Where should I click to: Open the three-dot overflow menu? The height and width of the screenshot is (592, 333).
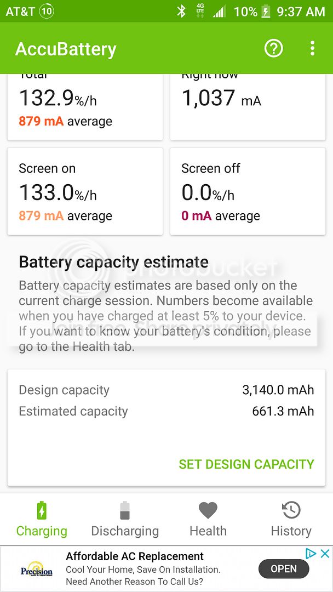click(312, 48)
